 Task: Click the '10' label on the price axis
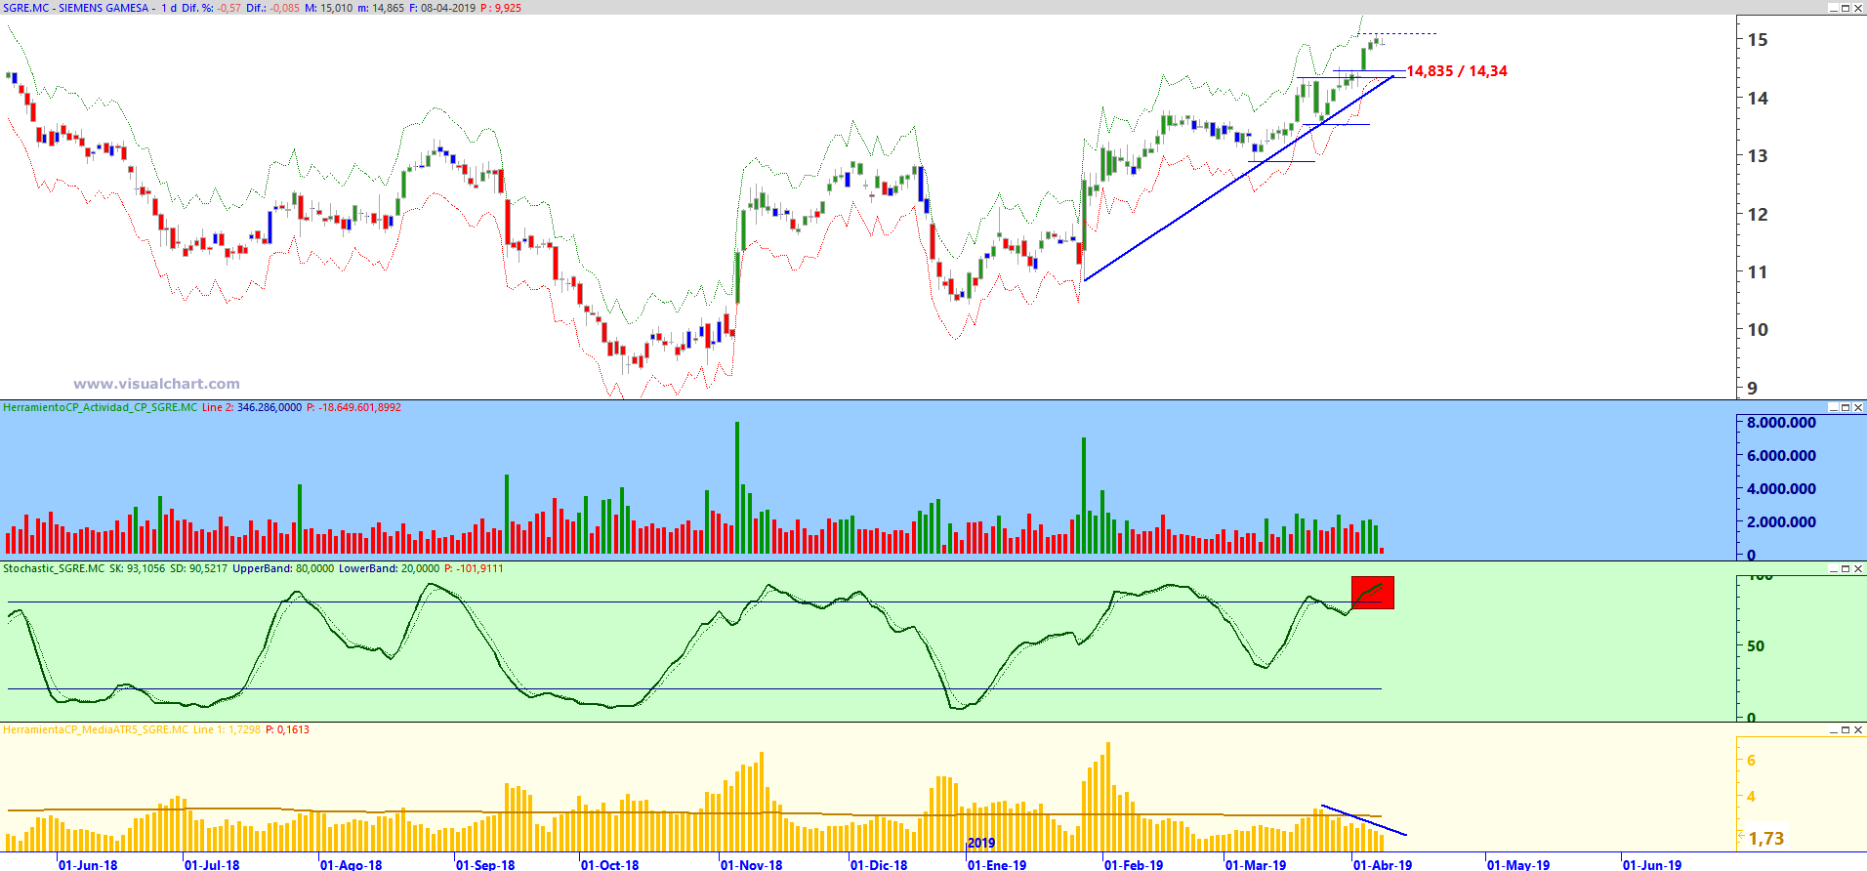tap(1758, 329)
